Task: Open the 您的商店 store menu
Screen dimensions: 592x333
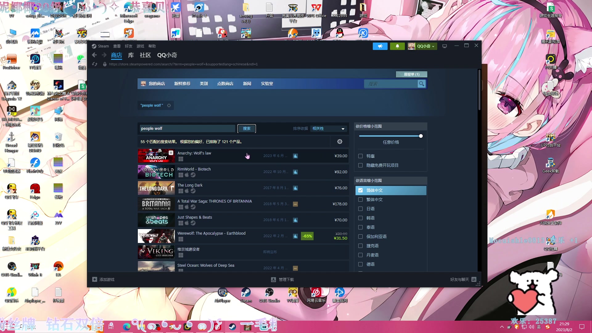Action: [157, 84]
